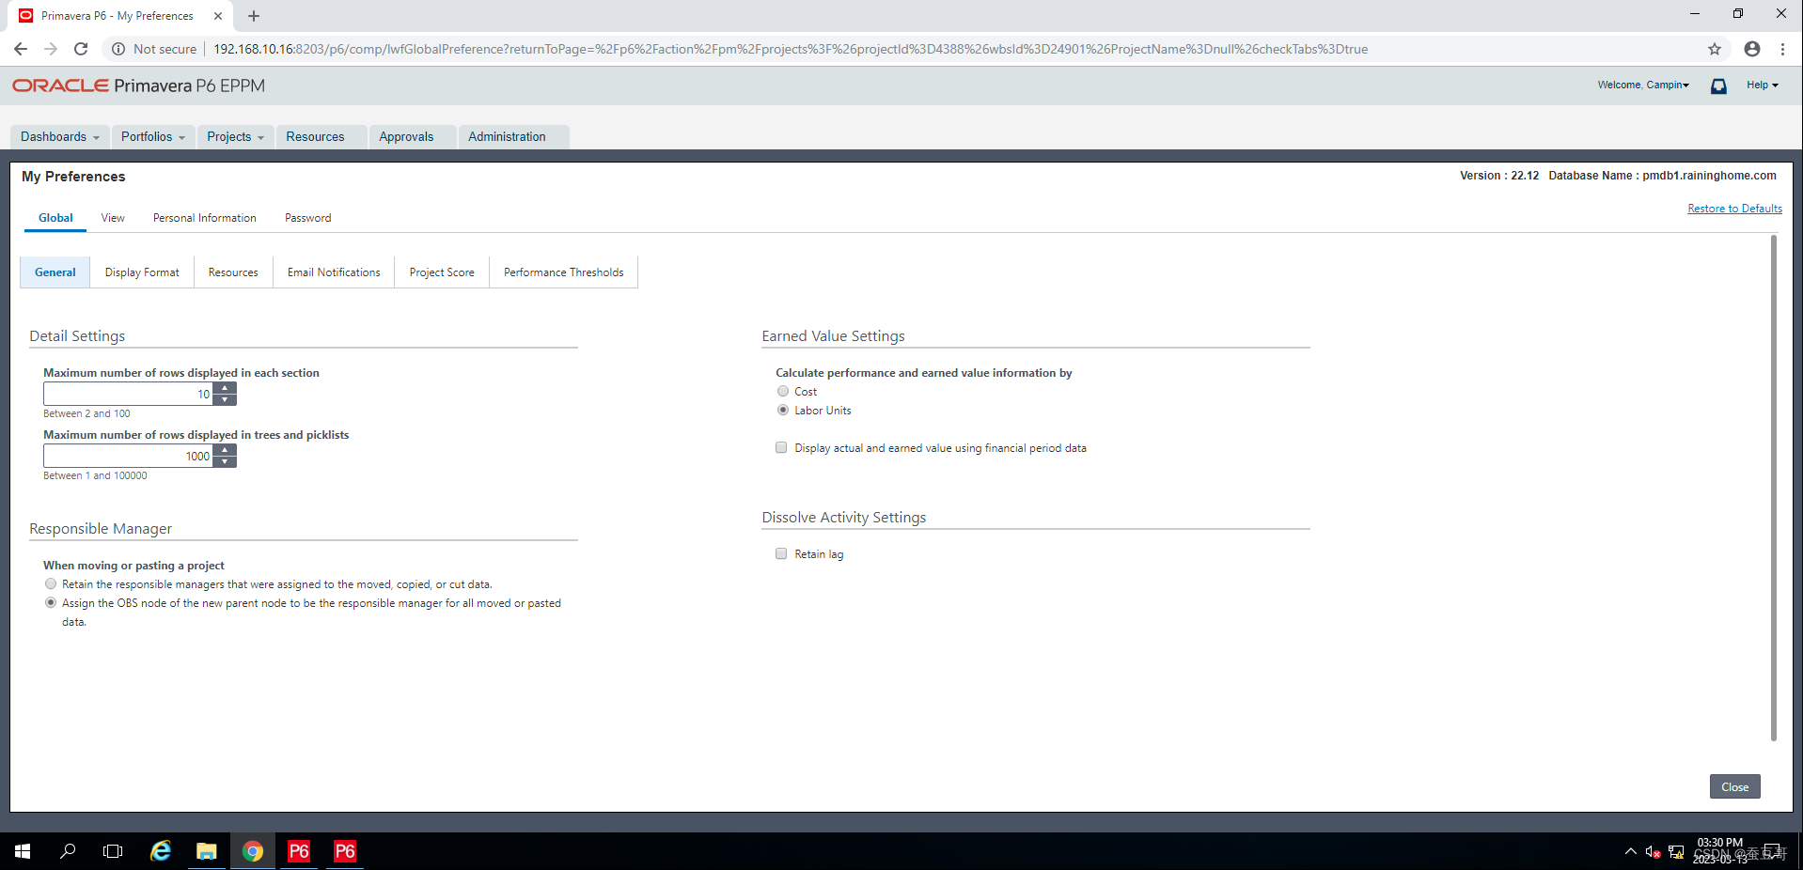
Task: Switch to the Display Format tab
Action: pyautogui.click(x=141, y=272)
